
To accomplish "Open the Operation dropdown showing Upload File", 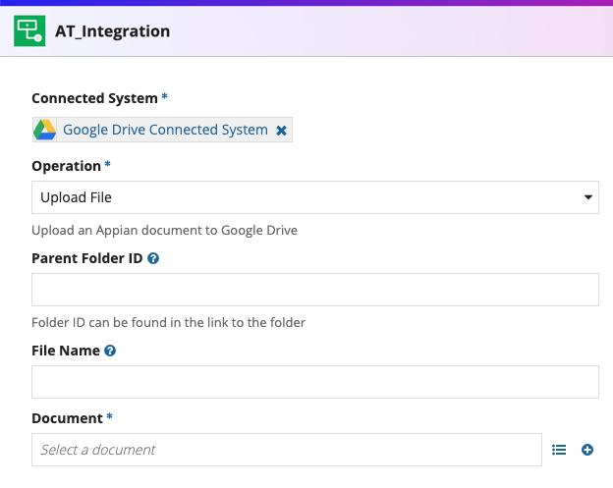I will [x=315, y=197].
